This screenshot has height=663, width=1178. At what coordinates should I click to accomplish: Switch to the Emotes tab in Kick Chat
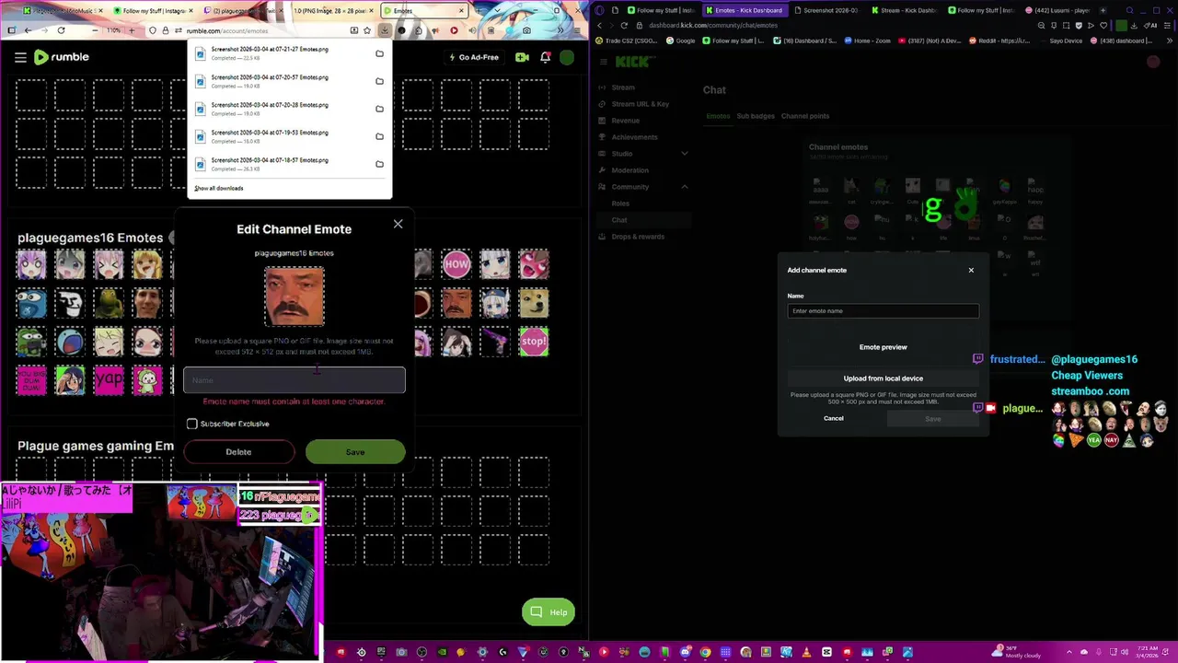coord(718,116)
